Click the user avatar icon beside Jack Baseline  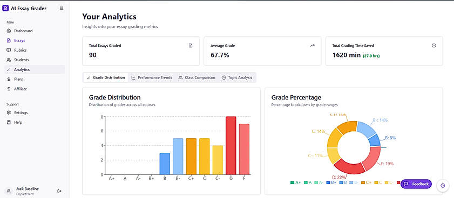click(9, 191)
